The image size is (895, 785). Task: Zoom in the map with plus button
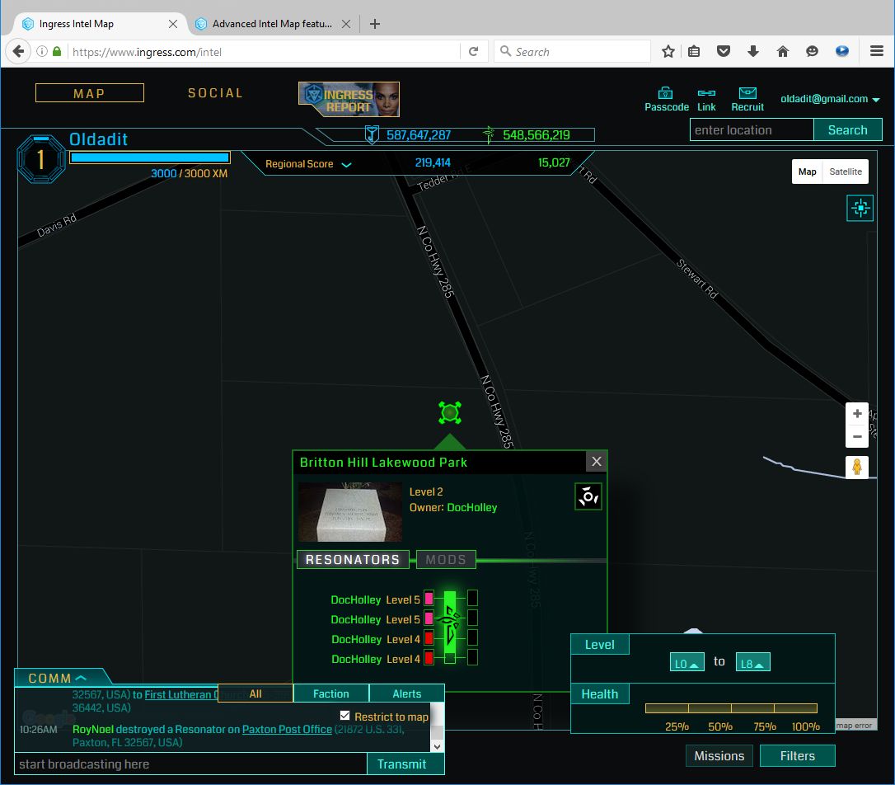click(x=857, y=414)
